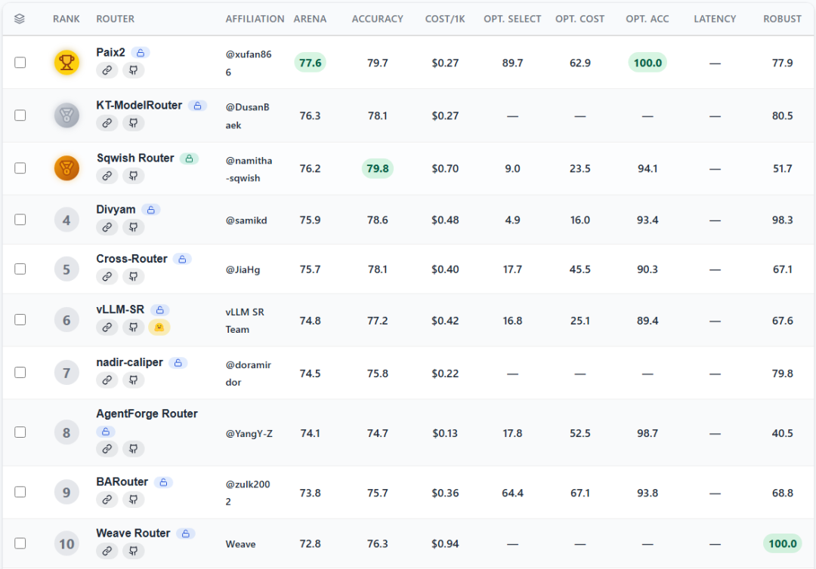Open GitHub icon under KT-ModelRouter
This screenshot has width=816, height=569.
coord(133,123)
